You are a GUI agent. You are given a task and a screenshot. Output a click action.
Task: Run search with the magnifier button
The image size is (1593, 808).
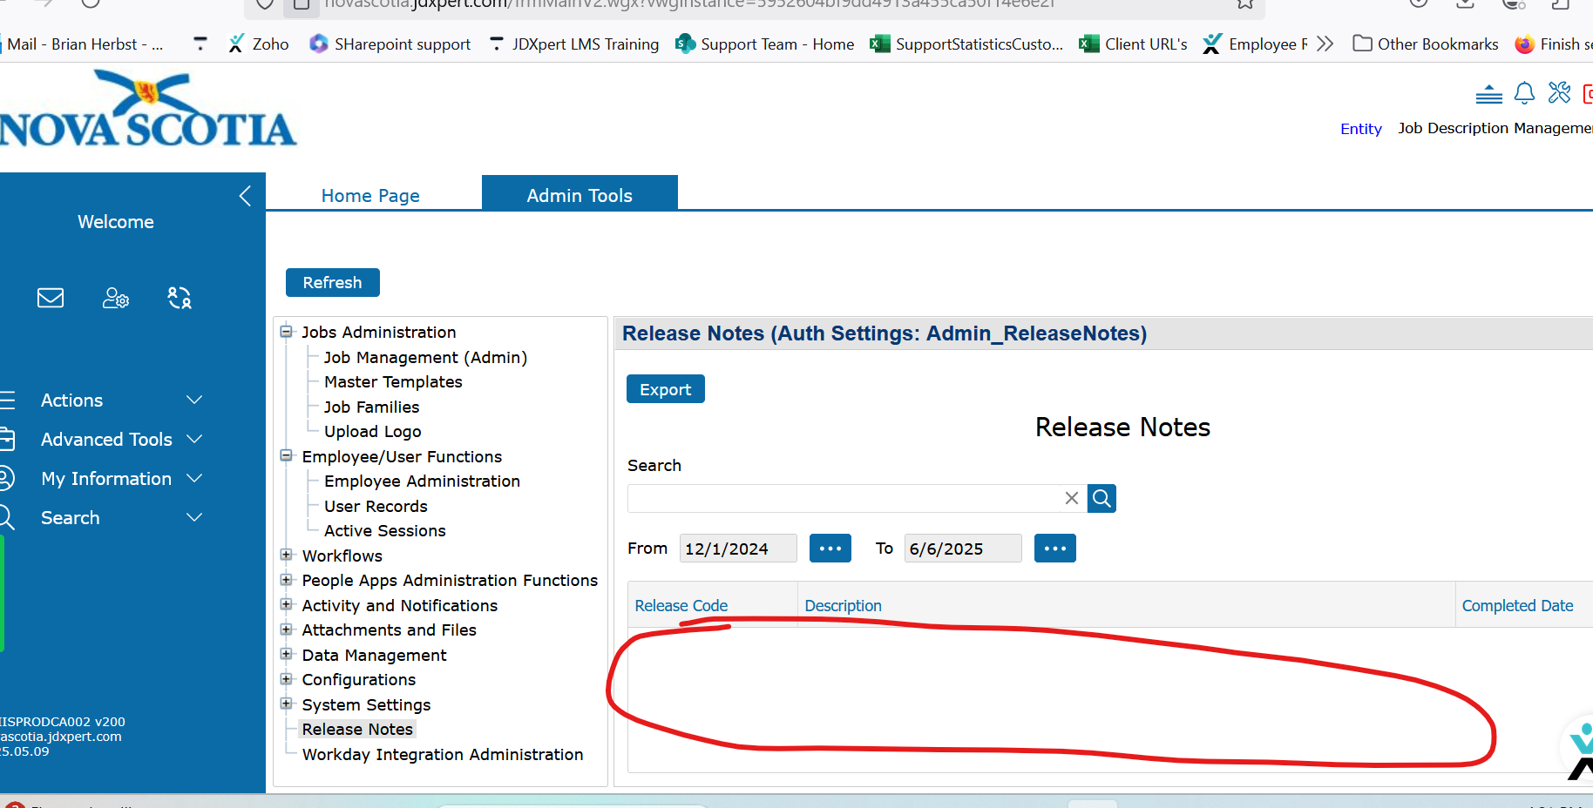(1102, 498)
